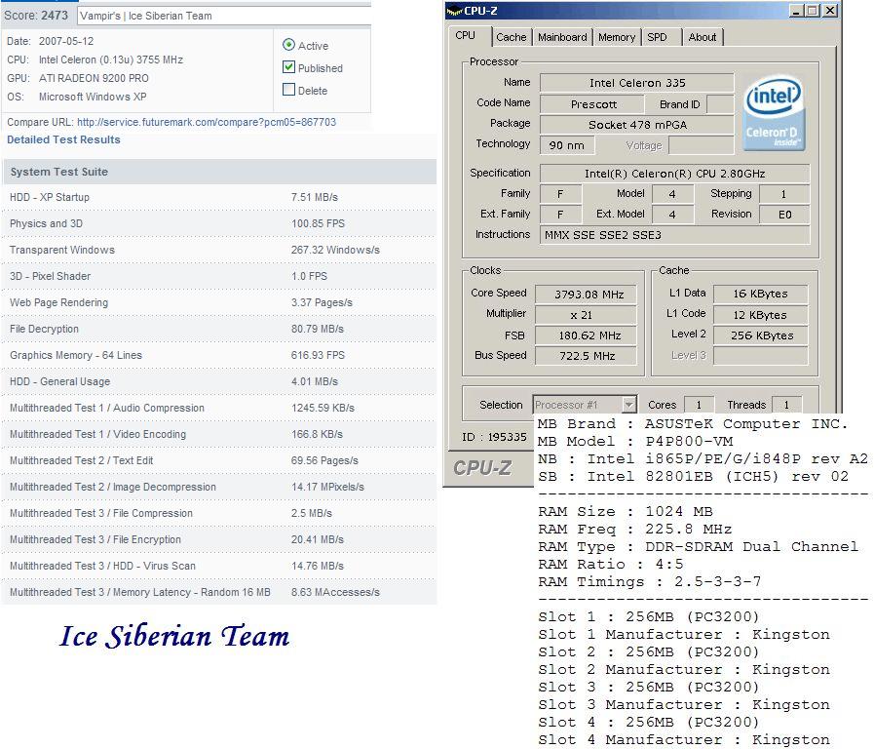Click the Physics and 3D row
874x749 pixels.
coord(219,223)
